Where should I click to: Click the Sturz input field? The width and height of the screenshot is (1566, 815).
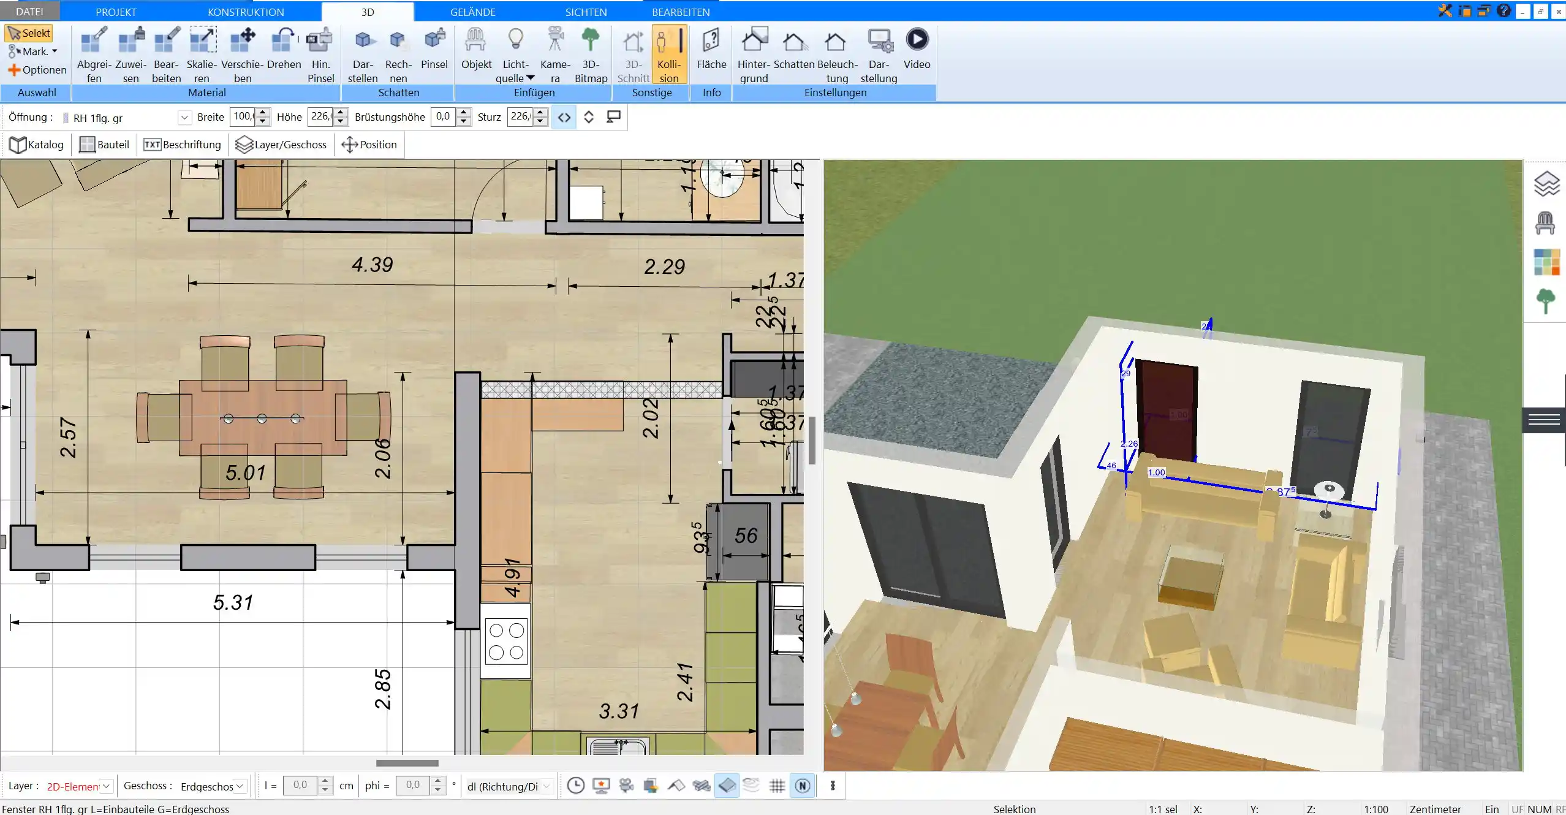pyautogui.click(x=520, y=116)
